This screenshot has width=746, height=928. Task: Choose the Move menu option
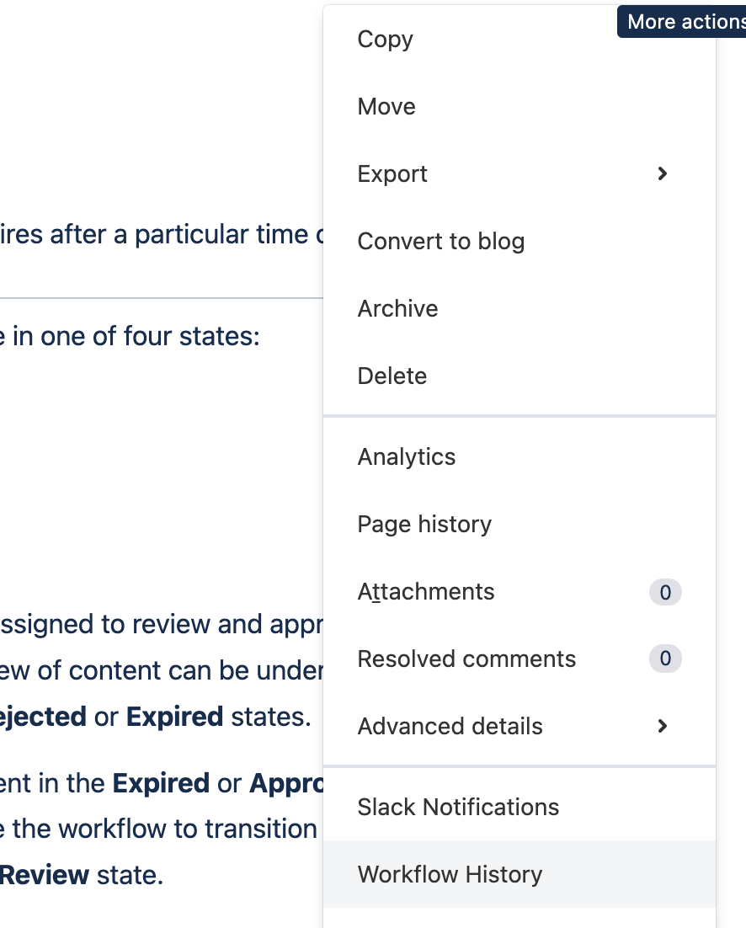[x=520, y=107]
